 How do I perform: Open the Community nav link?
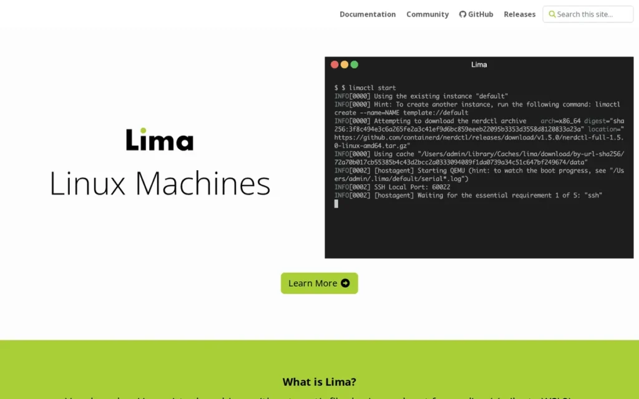pyautogui.click(x=427, y=14)
